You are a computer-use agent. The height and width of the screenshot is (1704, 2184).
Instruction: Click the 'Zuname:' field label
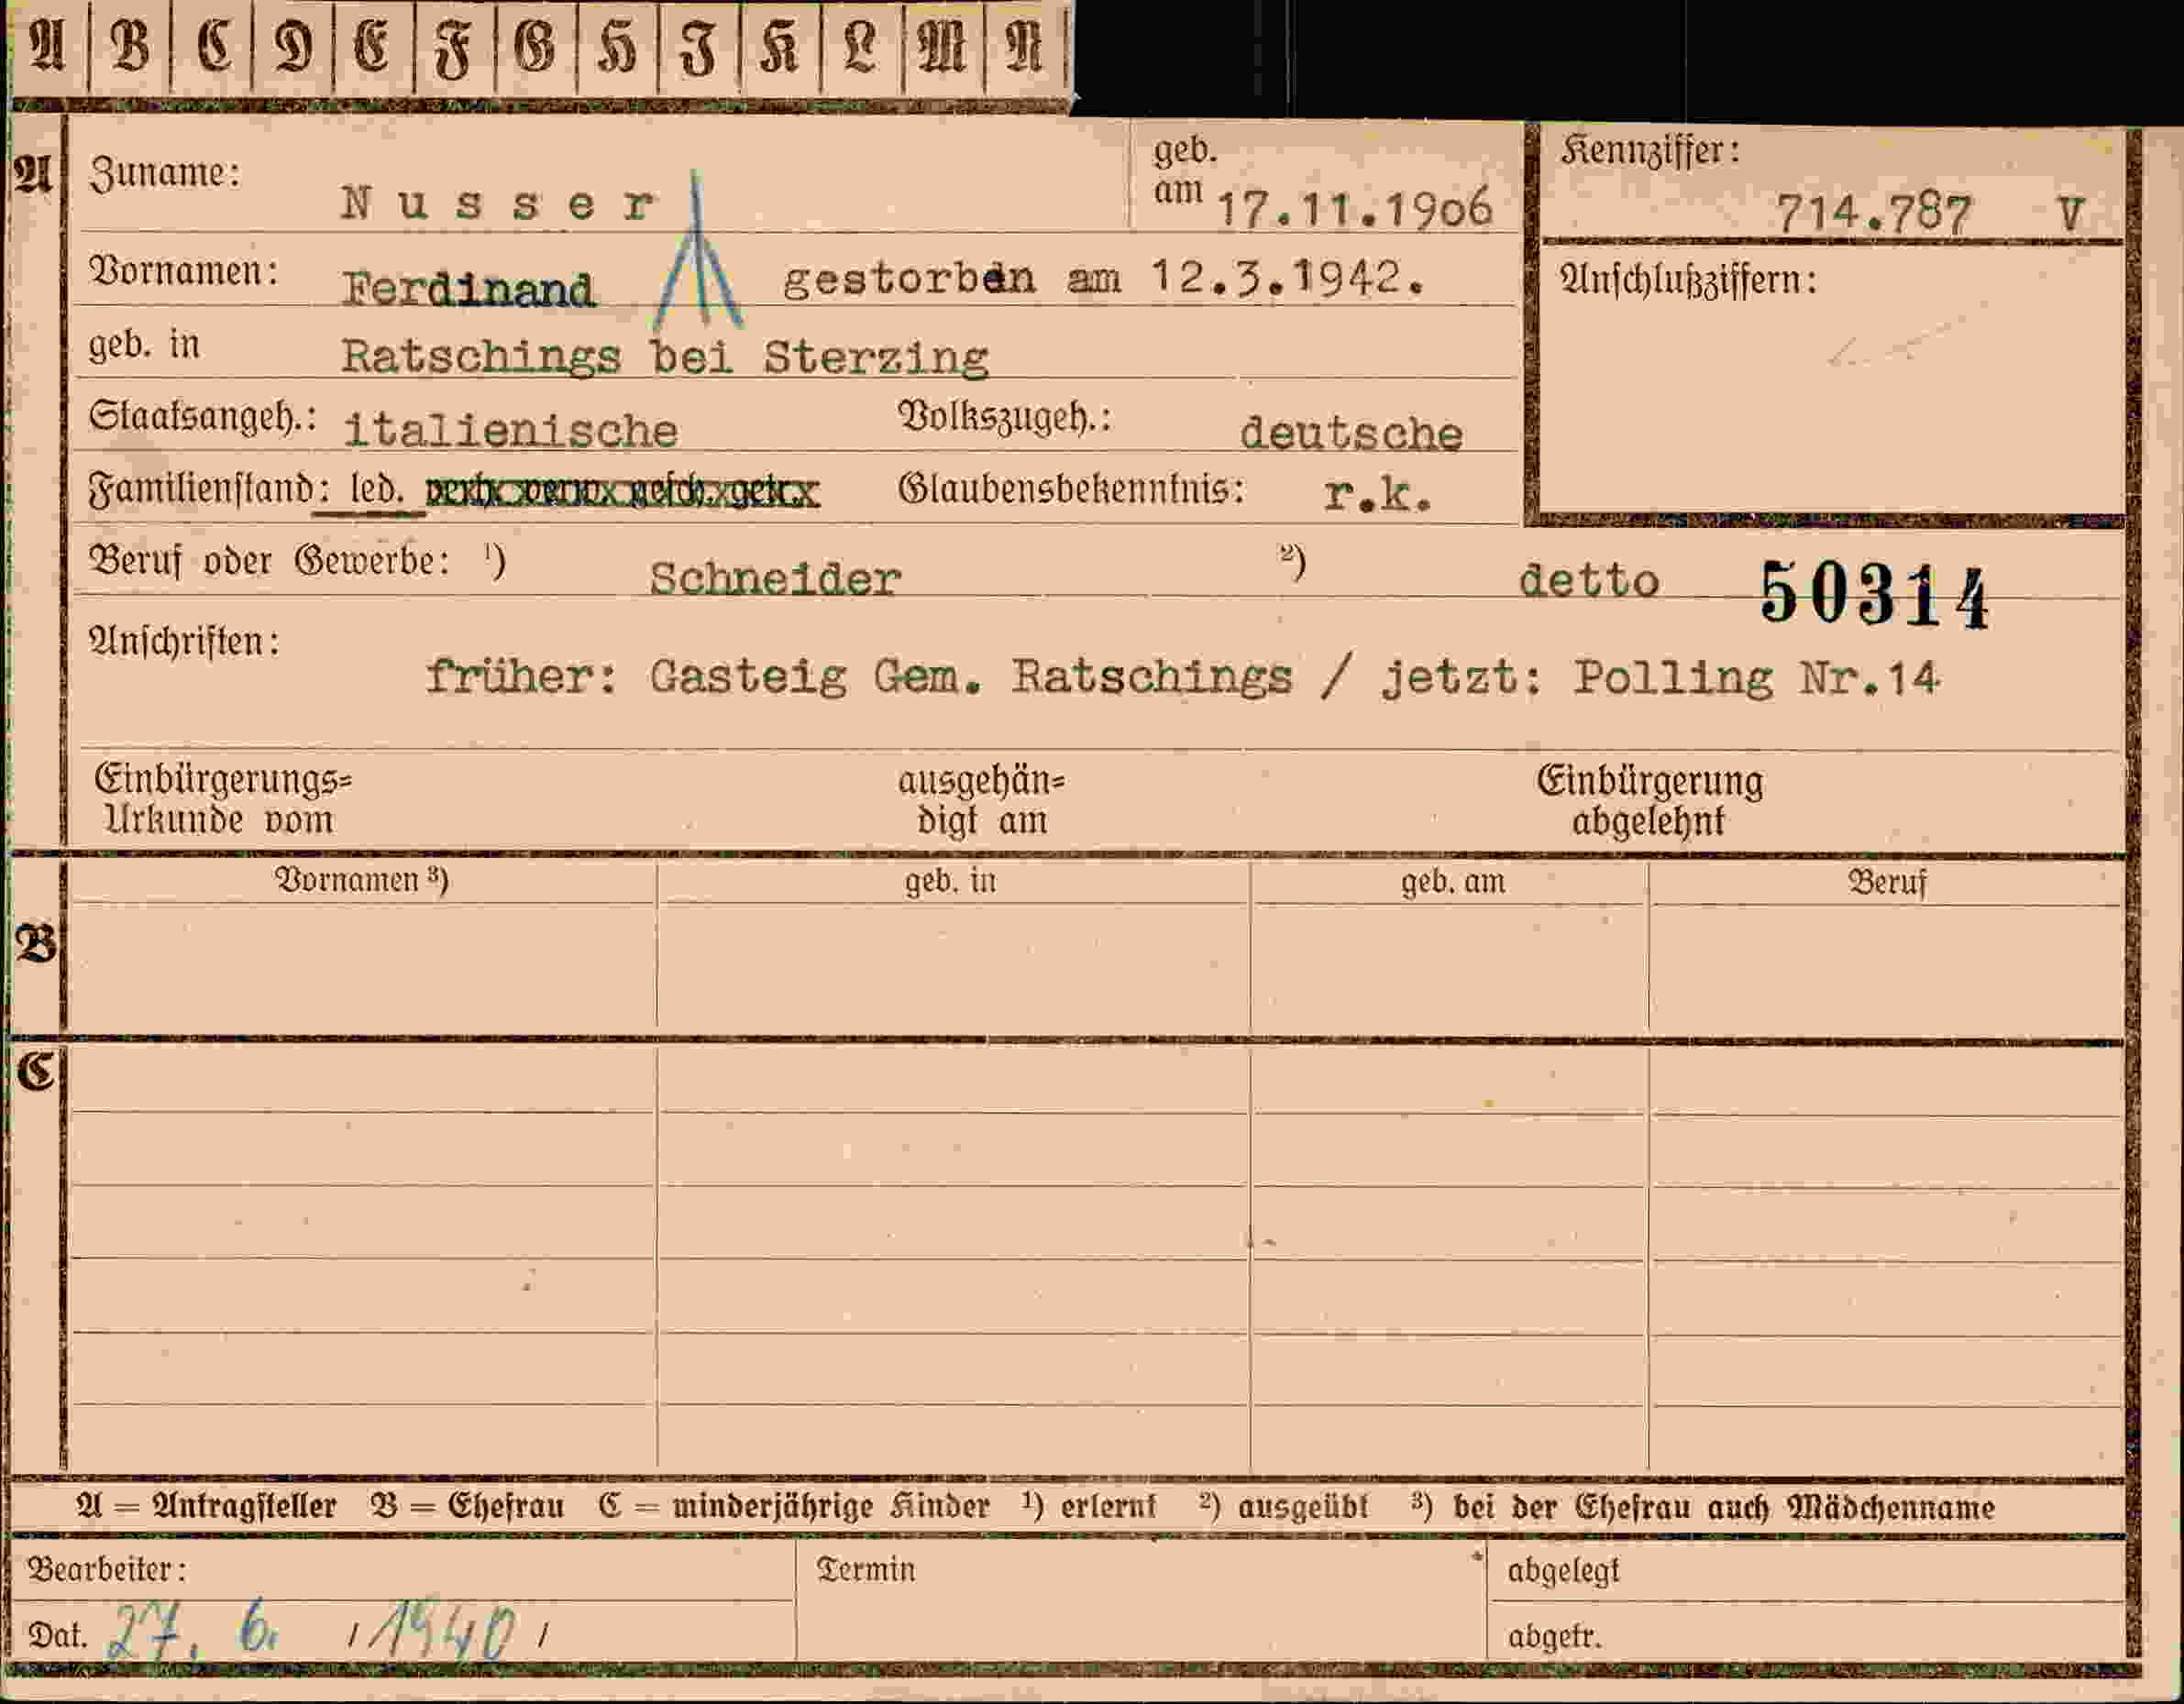pos(165,174)
